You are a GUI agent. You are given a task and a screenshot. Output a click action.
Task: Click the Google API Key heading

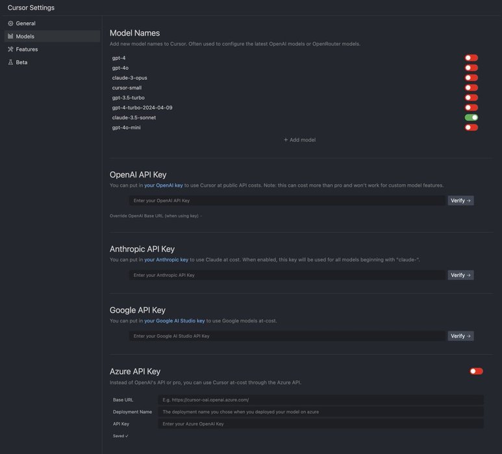click(138, 310)
